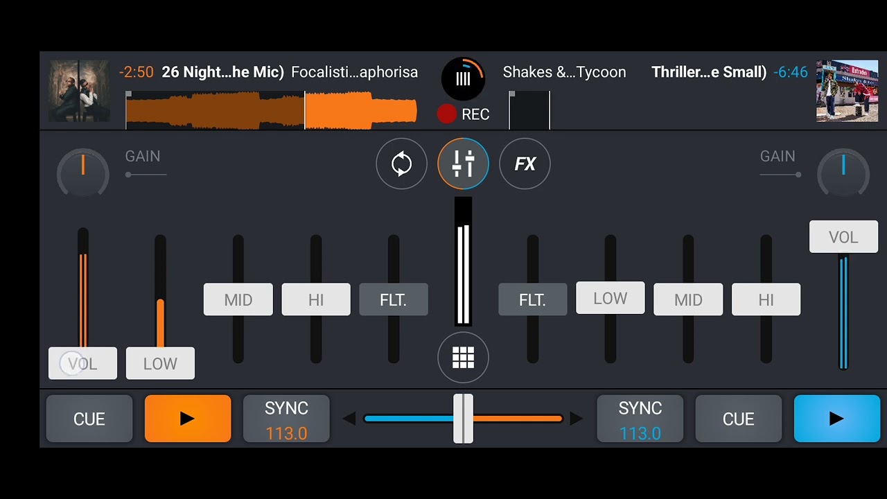Nudge crossfader with right arrow
Image resolution: width=887 pixels, height=499 pixels.
click(576, 418)
